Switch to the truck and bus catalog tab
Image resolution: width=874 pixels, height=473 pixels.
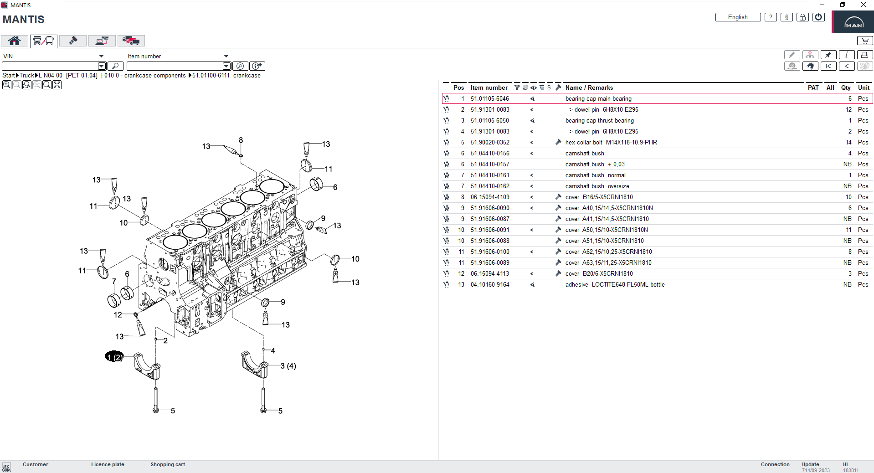coord(43,41)
